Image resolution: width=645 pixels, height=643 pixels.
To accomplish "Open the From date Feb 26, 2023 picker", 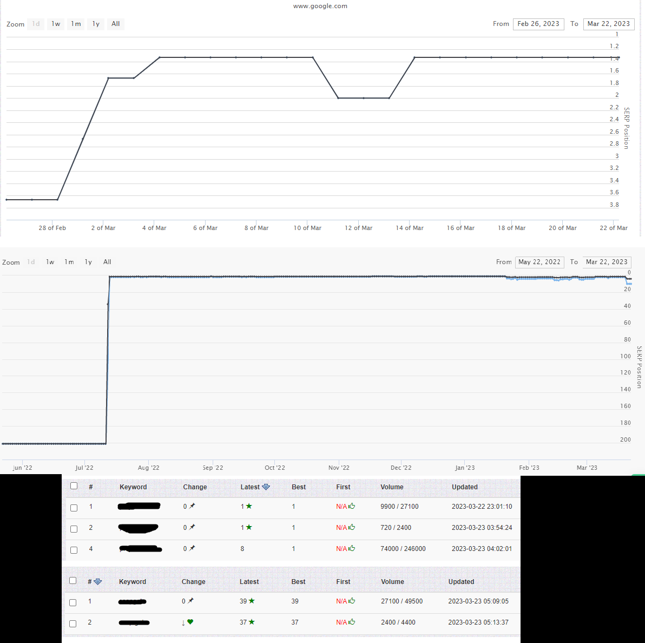I will 538,24.
